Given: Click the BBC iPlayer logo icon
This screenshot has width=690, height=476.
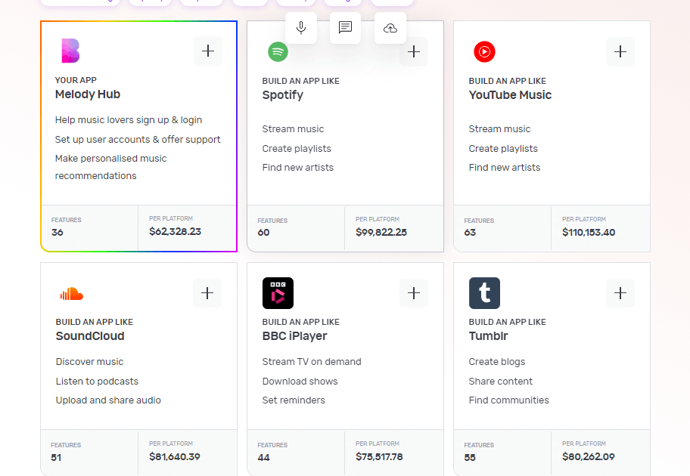Looking at the screenshot, I should [x=278, y=293].
